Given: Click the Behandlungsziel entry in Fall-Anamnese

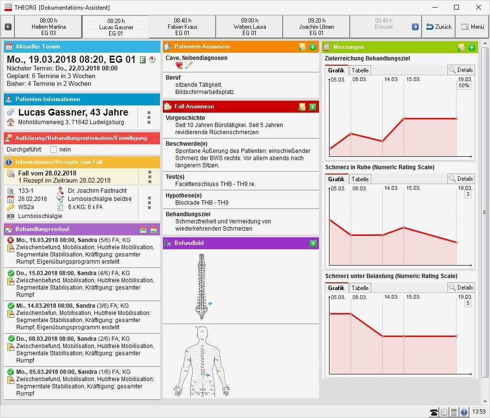Looking at the screenshot, I should (x=240, y=221).
